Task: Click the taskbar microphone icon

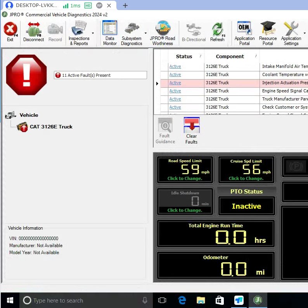Action: 145,300
